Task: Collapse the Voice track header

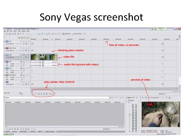Action: 5,62
